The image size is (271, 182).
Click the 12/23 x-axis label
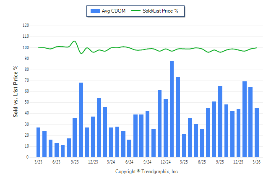[93, 161]
